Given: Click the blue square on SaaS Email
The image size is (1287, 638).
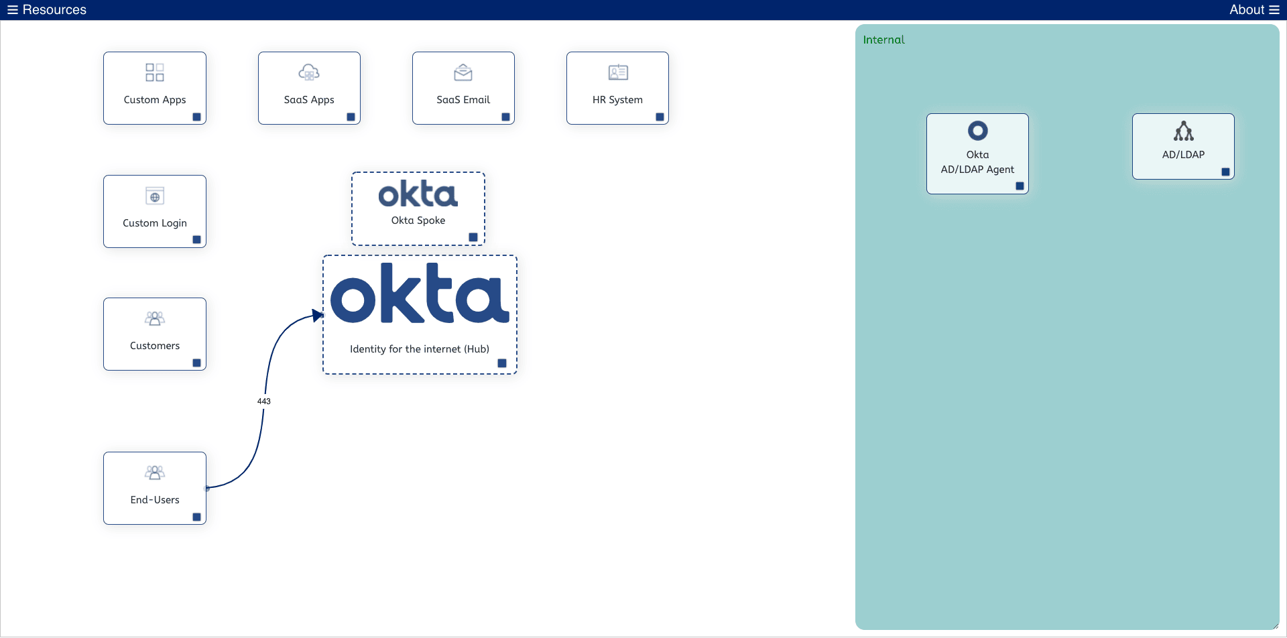Looking at the screenshot, I should click(x=505, y=117).
